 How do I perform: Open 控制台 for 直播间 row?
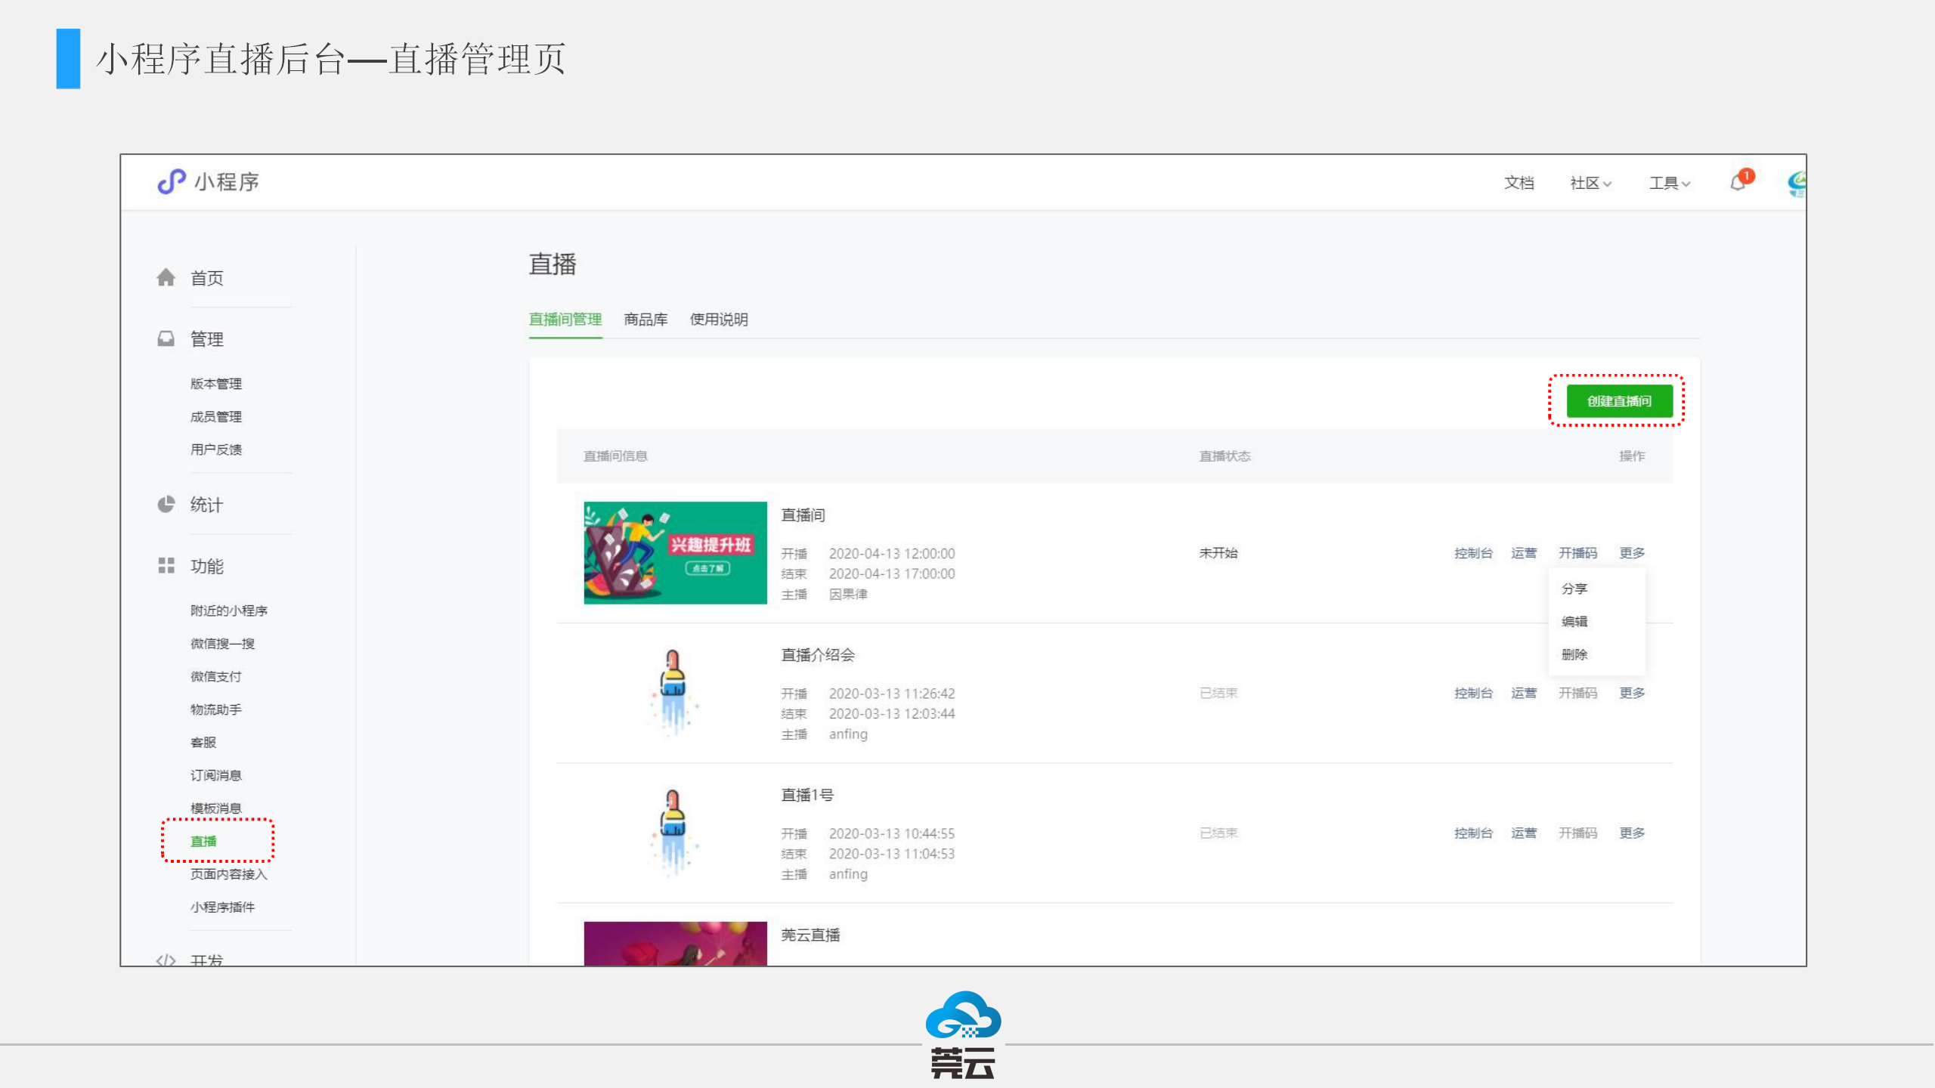tap(1473, 553)
